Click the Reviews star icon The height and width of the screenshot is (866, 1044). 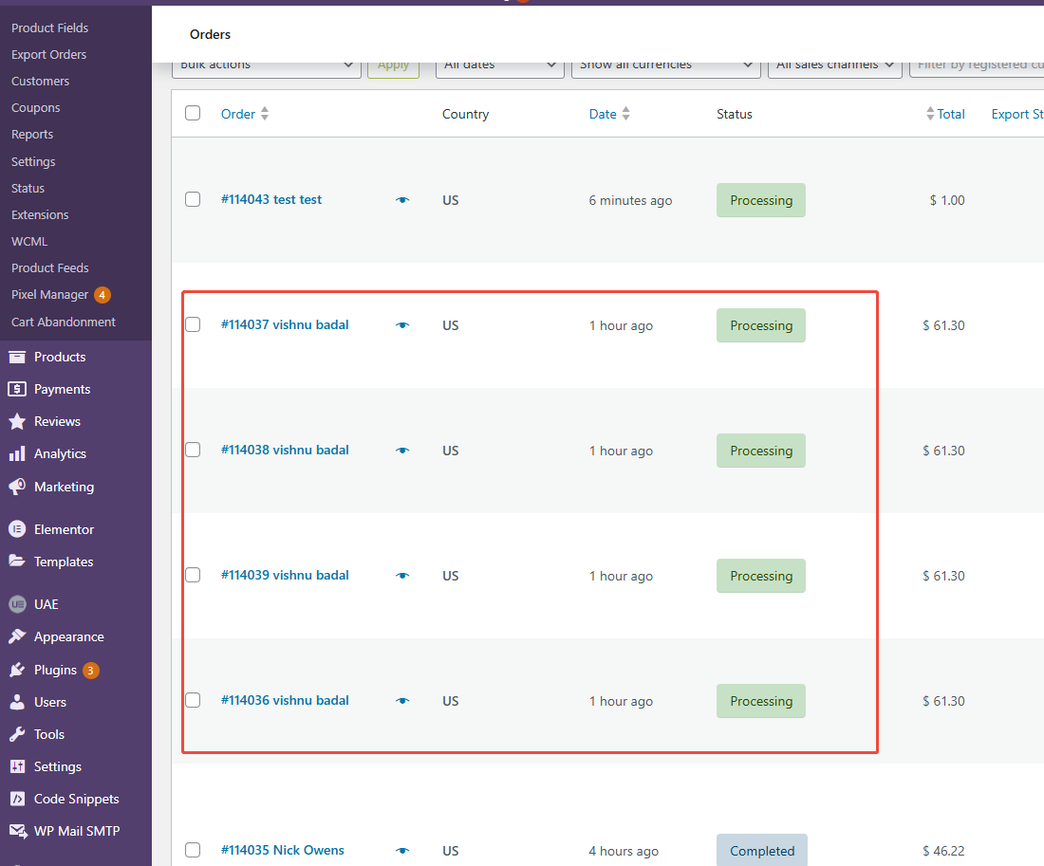tap(17, 421)
